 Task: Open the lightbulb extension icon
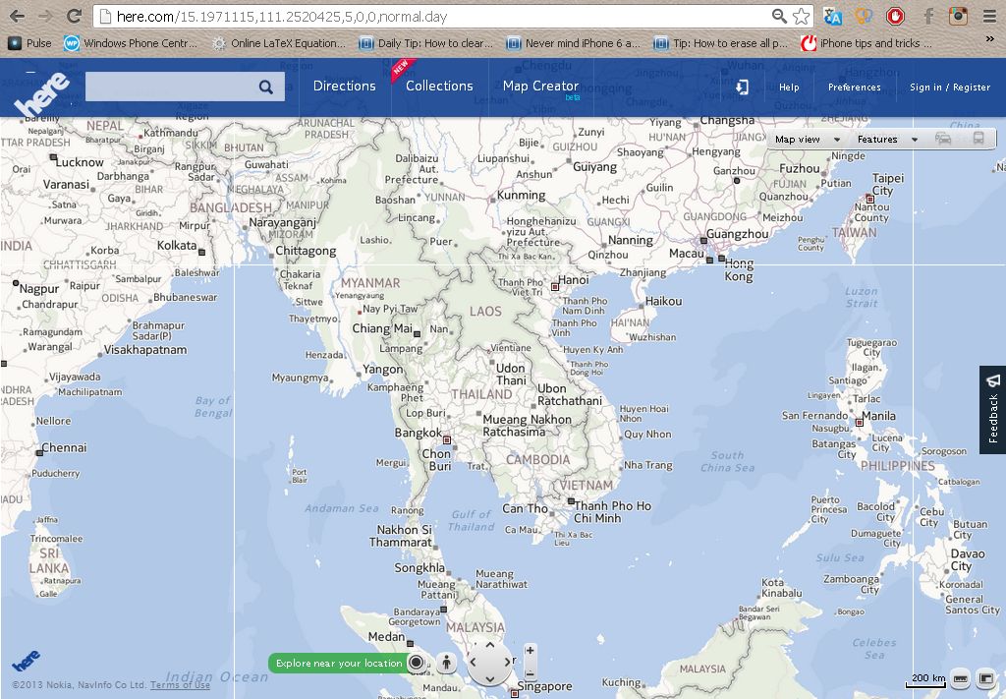coord(864,16)
